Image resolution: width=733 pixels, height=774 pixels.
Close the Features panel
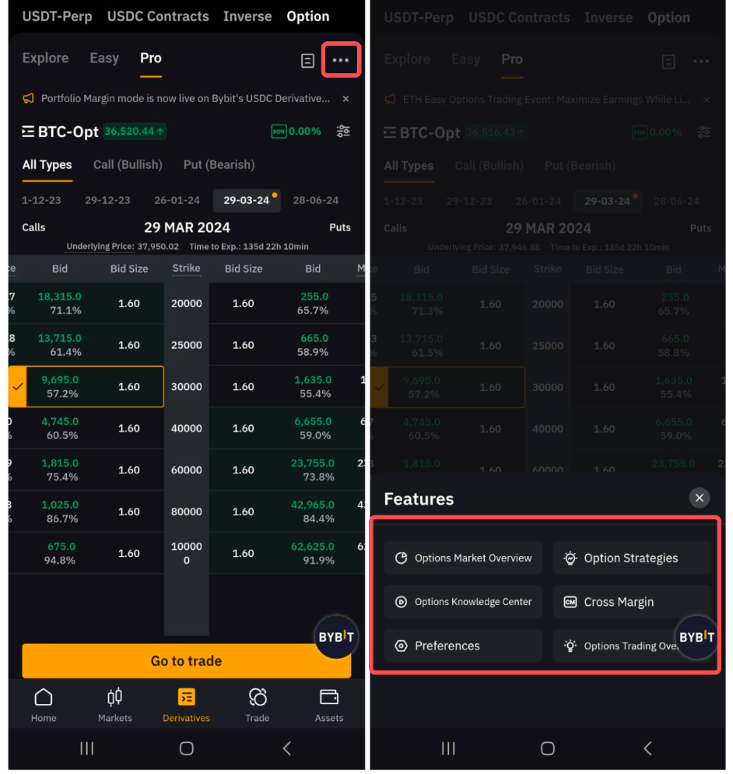coord(699,498)
